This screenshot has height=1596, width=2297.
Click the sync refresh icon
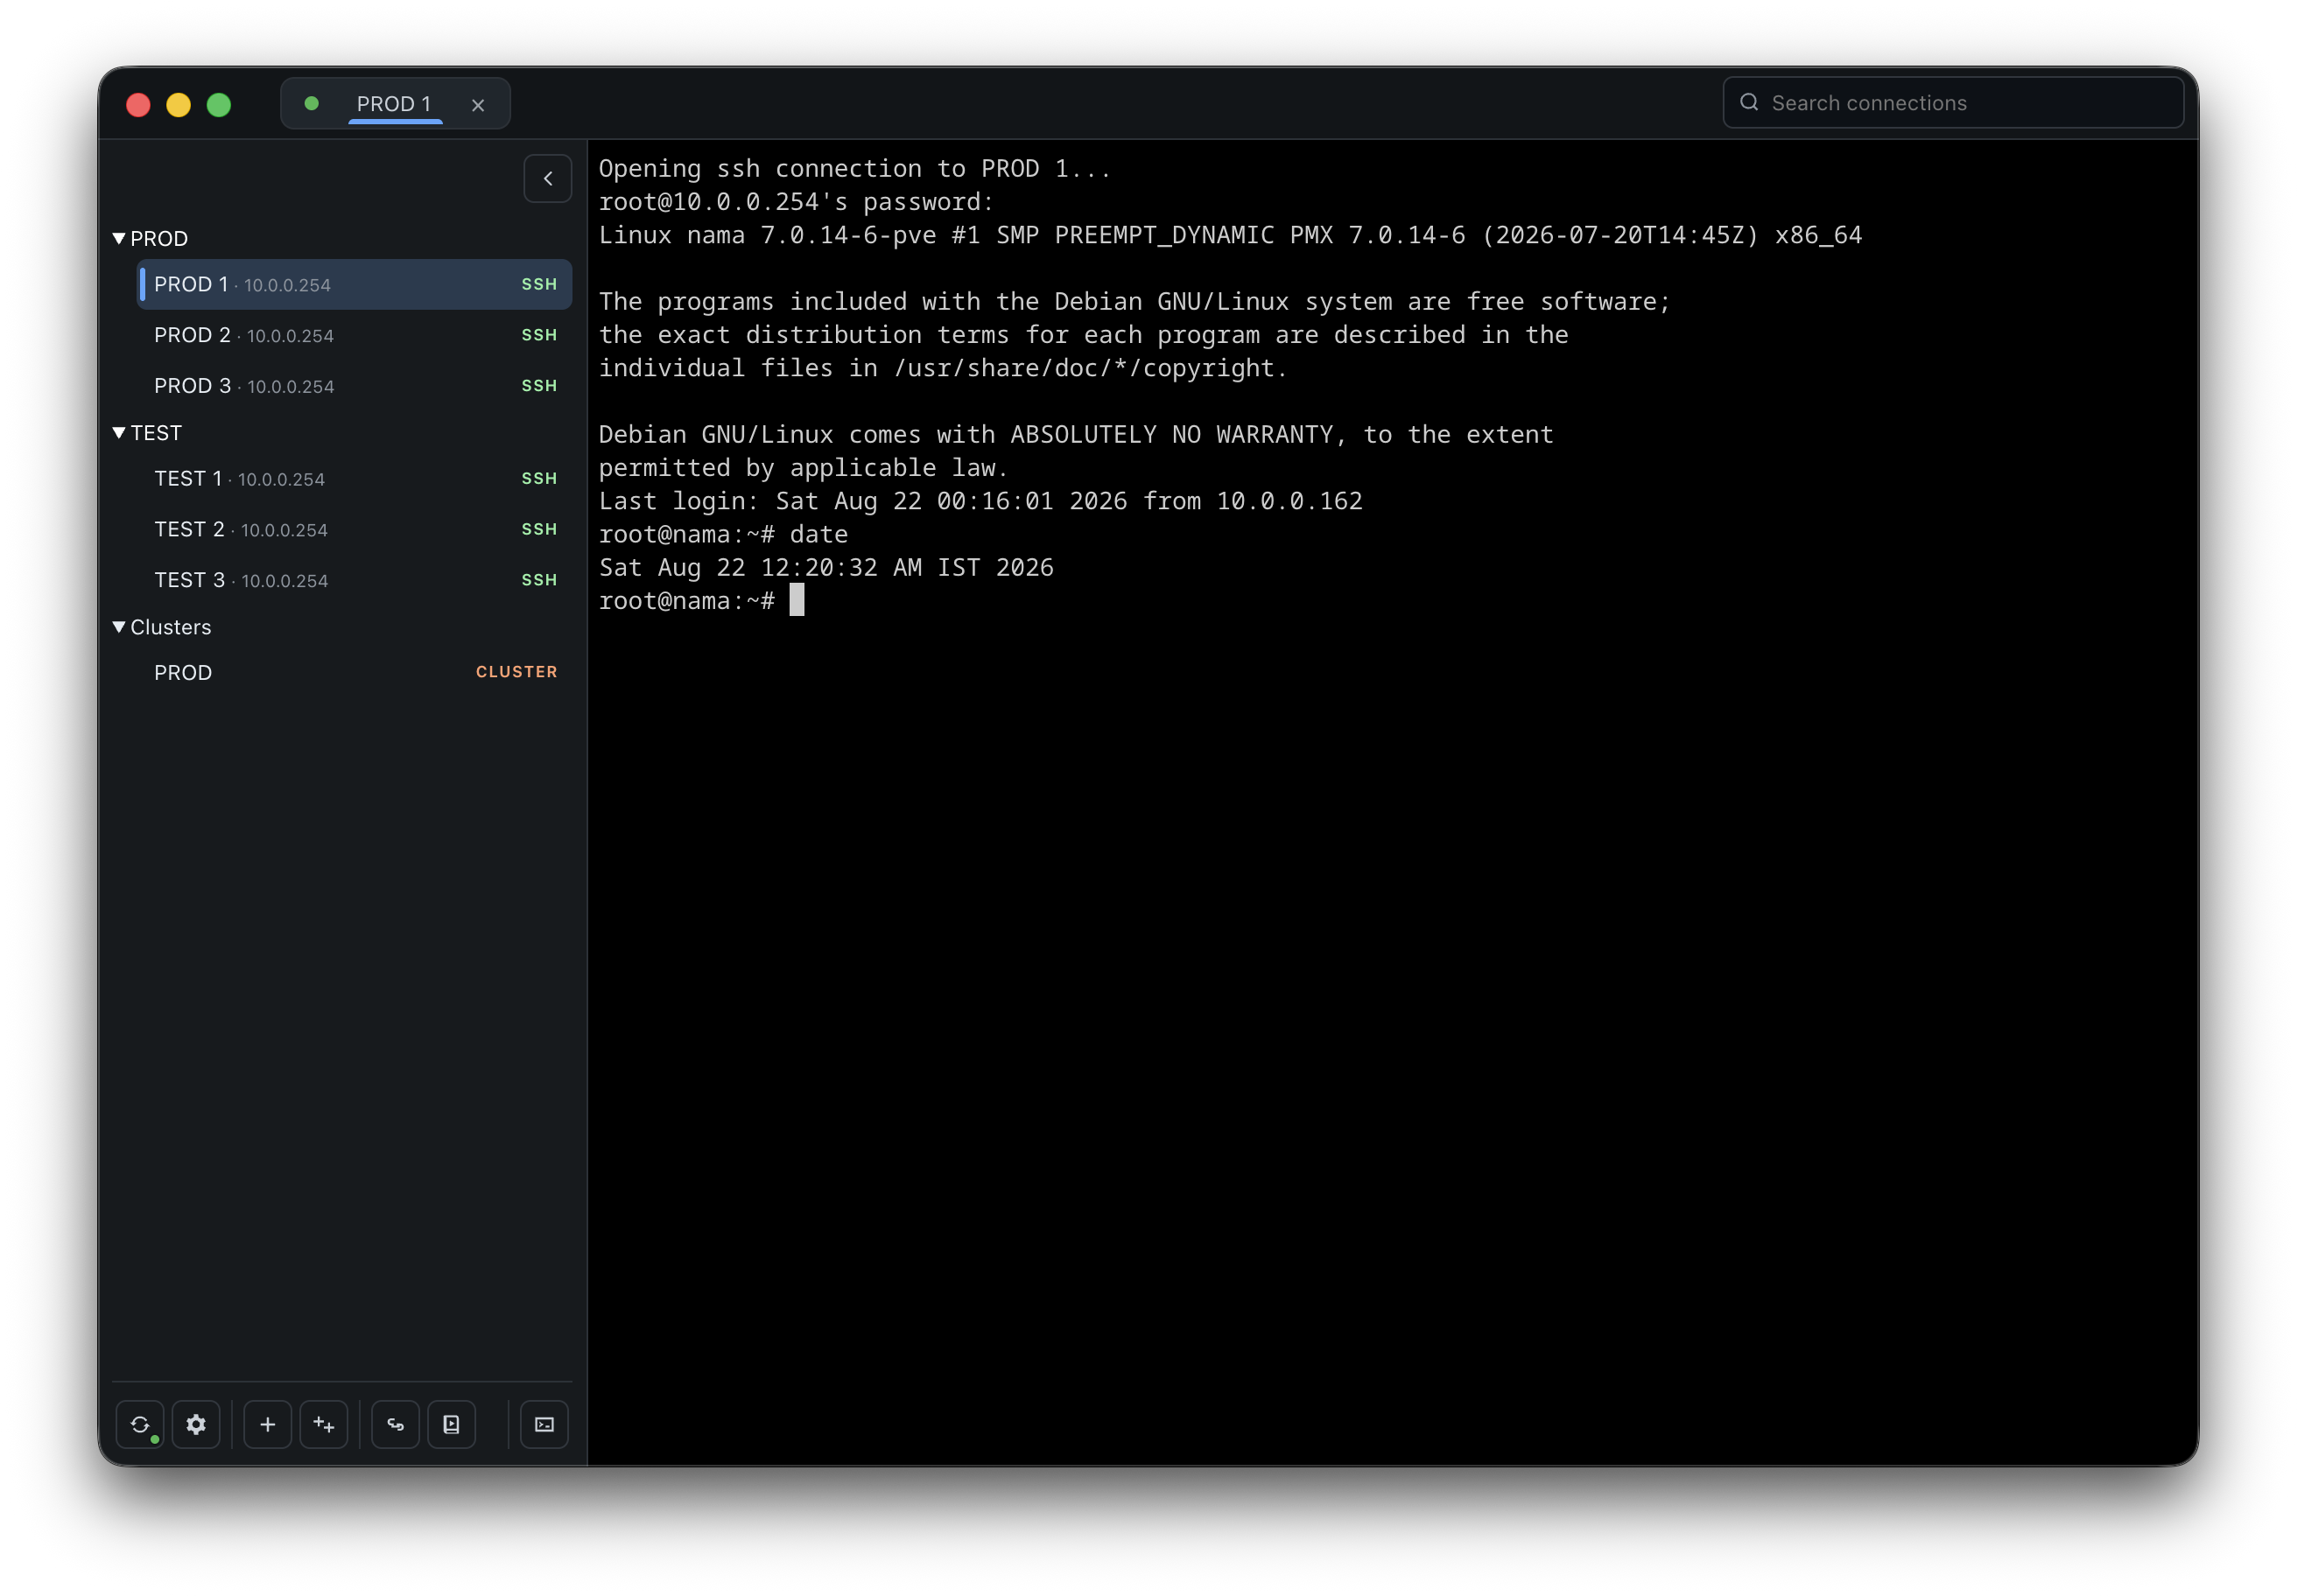tap(140, 1424)
